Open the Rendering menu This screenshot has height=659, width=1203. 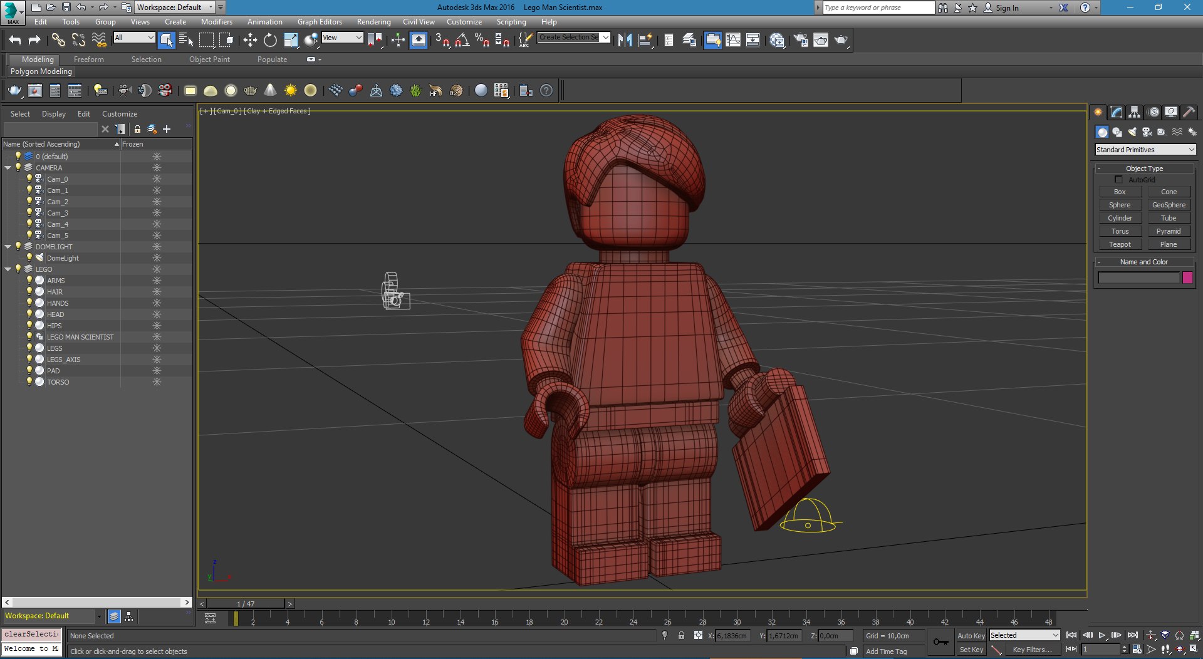[373, 22]
